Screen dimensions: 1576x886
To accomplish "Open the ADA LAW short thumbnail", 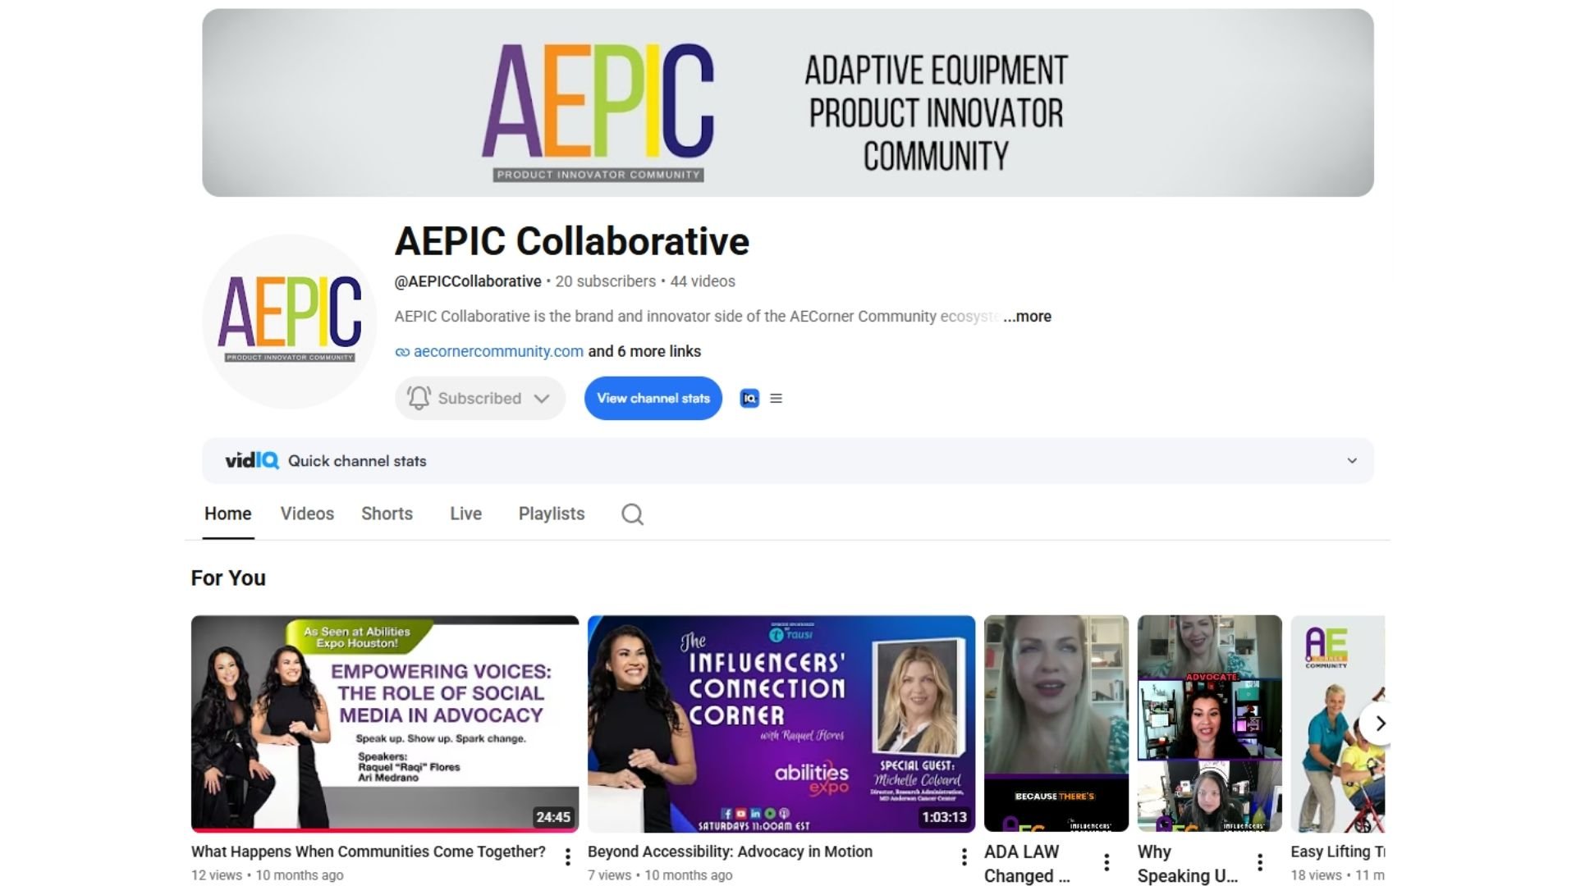I will (1056, 724).
